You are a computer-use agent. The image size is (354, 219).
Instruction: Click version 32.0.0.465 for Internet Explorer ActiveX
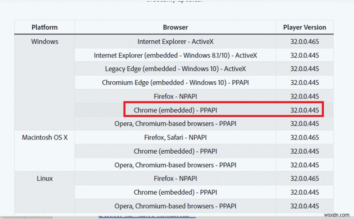pyautogui.click(x=304, y=42)
